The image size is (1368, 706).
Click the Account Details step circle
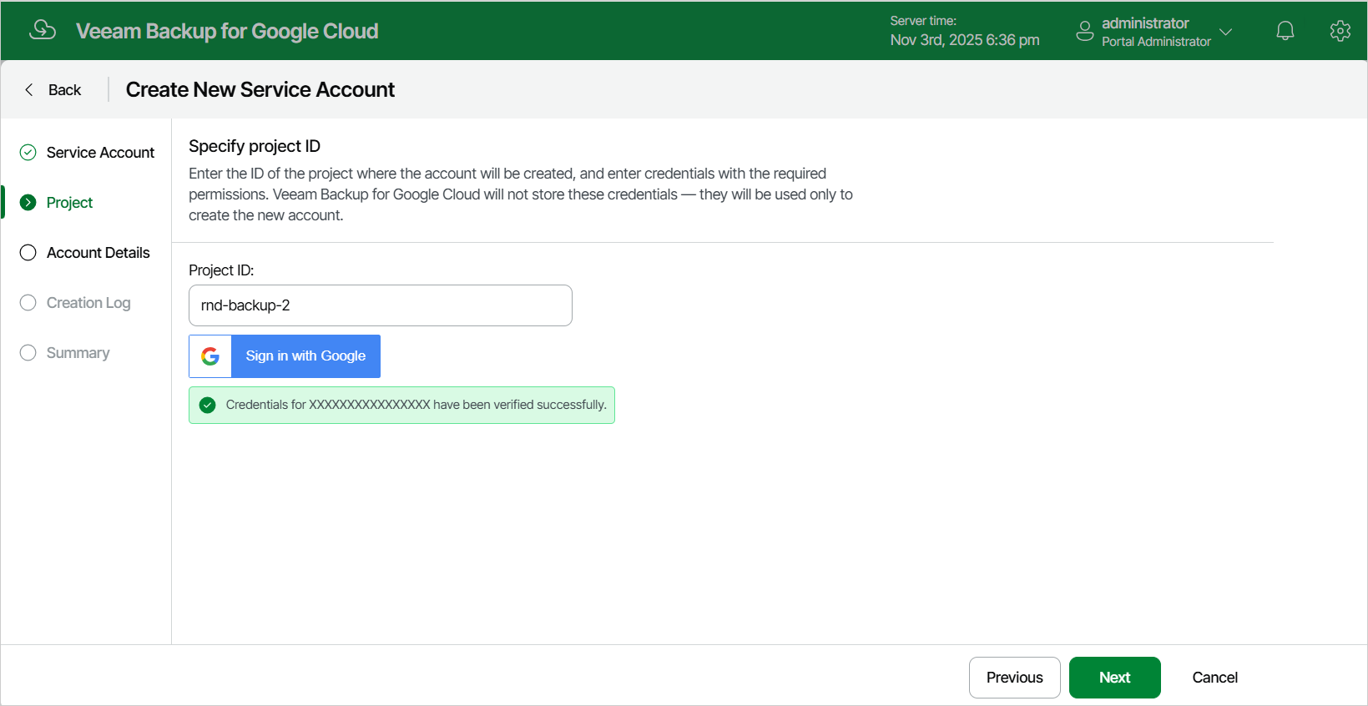[x=28, y=252]
